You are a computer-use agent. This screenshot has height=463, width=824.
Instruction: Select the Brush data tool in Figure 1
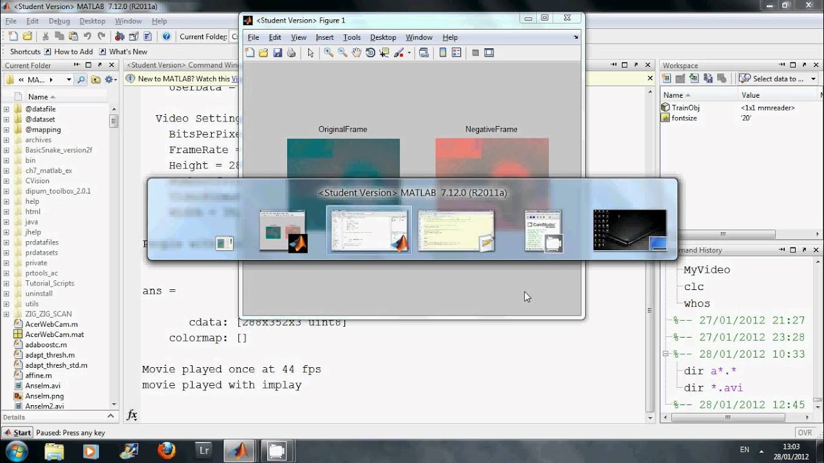399,53
